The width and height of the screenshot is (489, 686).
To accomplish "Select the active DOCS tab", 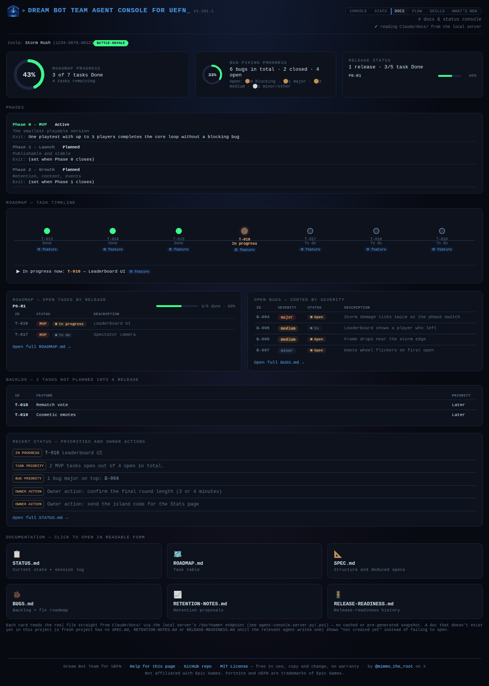I will click(x=400, y=11).
